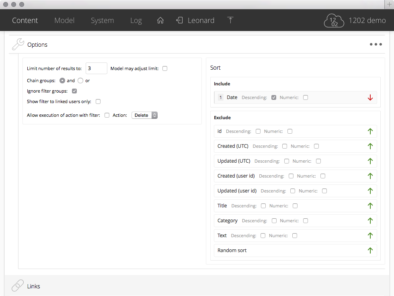394x296 pixels.
Task: Uncheck the Ignore filter groups checkbox
Action: coord(74,91)
